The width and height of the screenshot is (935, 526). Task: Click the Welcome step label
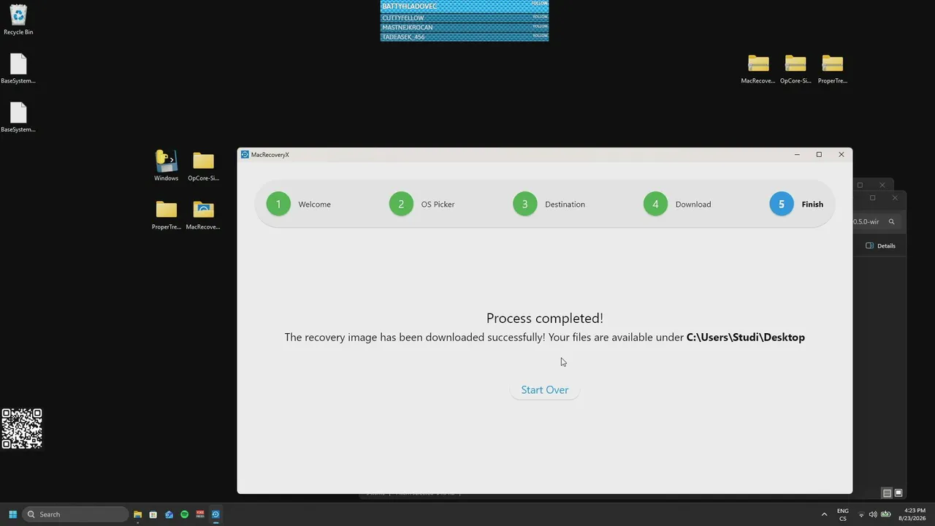tap(314, 205)
